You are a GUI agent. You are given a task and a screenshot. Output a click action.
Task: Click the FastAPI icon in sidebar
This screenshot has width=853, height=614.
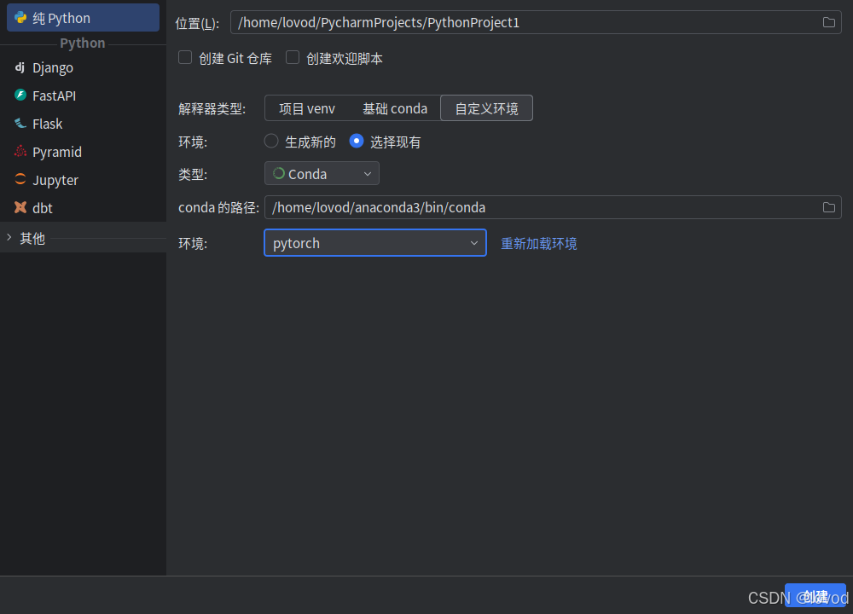coord(20,96)
